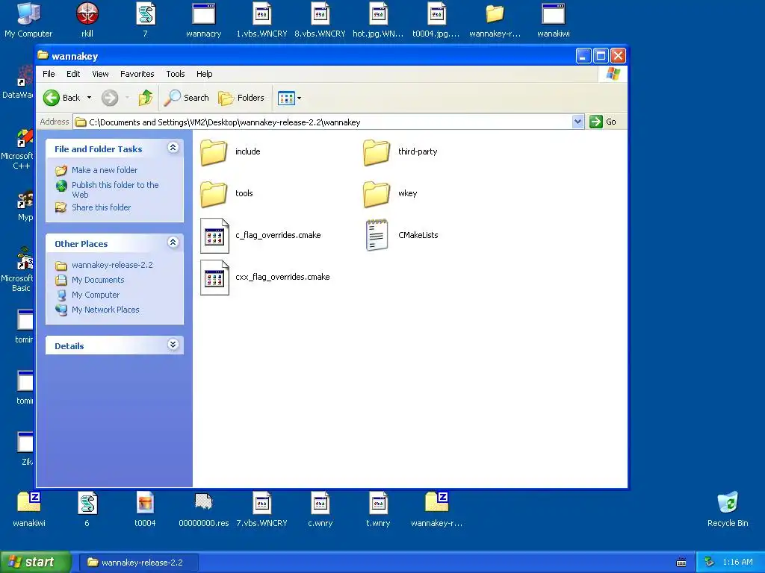Click the keyboard tray icon

tap(681, 563)
